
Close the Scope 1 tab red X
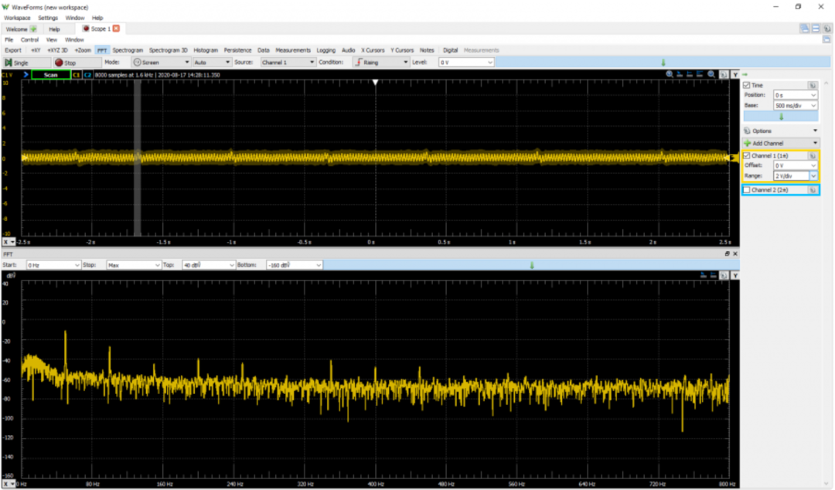(x=116, y=29)
